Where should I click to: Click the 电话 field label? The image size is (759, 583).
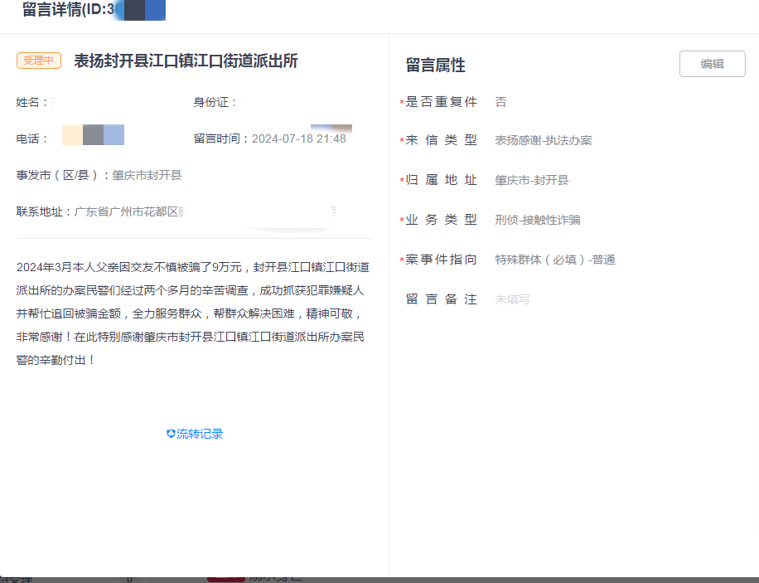pos(33,138)
